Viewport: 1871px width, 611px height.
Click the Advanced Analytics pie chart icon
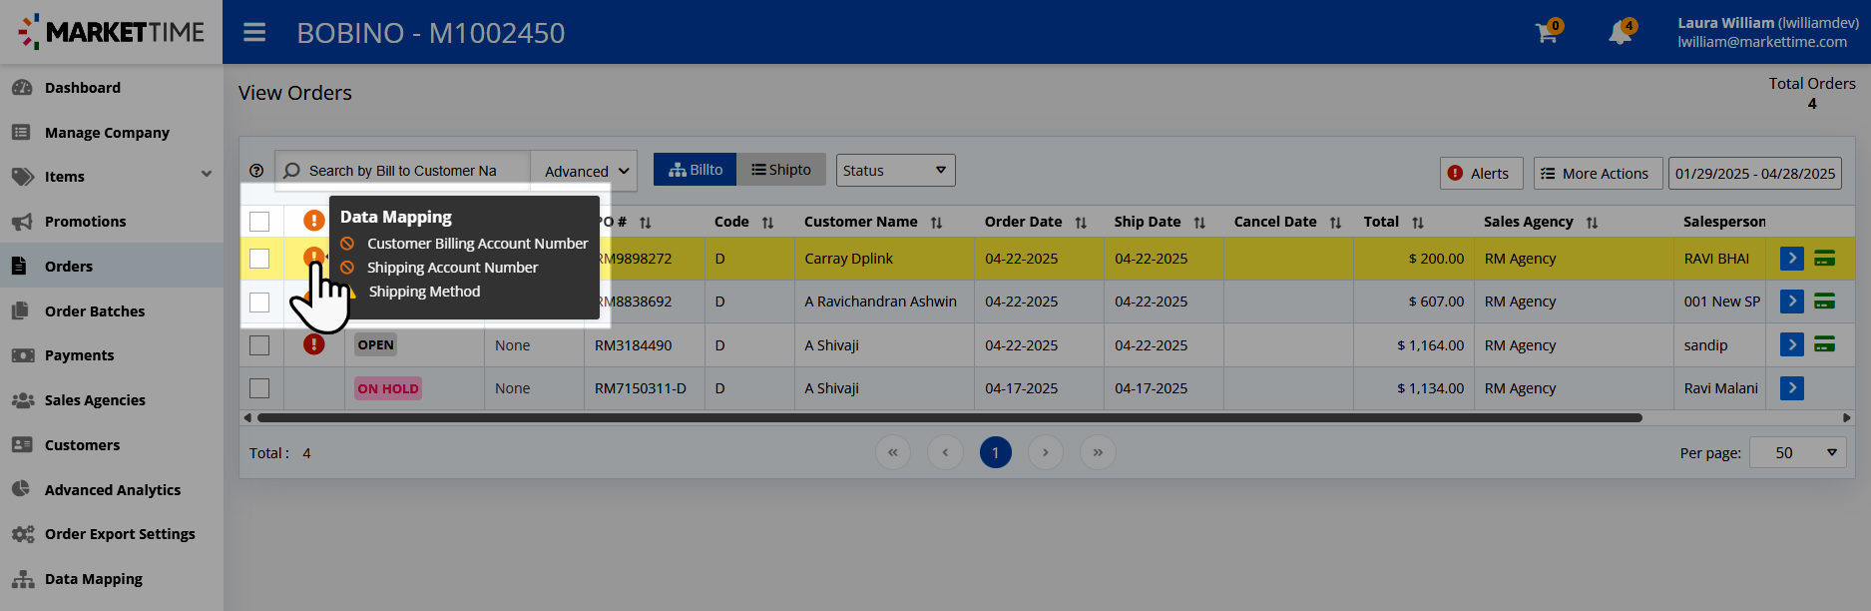[21, 489]
